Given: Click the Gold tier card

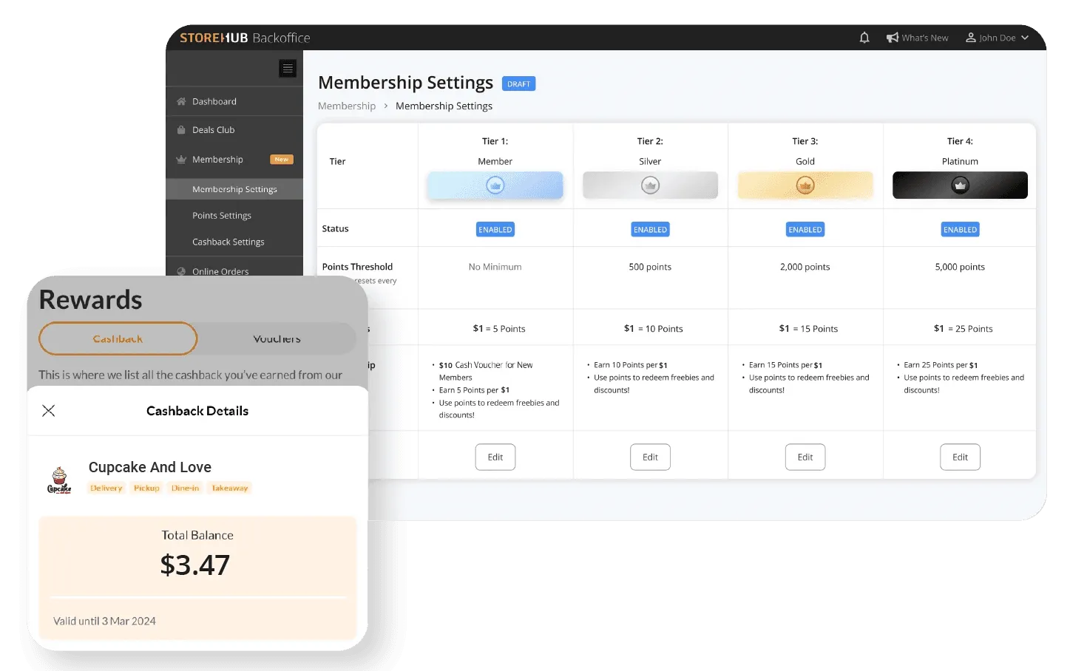Looking at the screenshot, I should (x=805, y=185).
